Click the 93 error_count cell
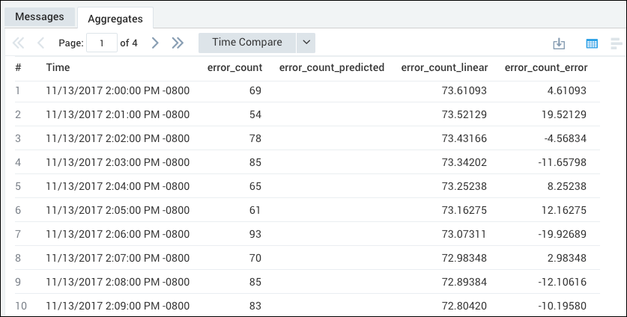Viewport: 627px width, 317px height. 255,235
